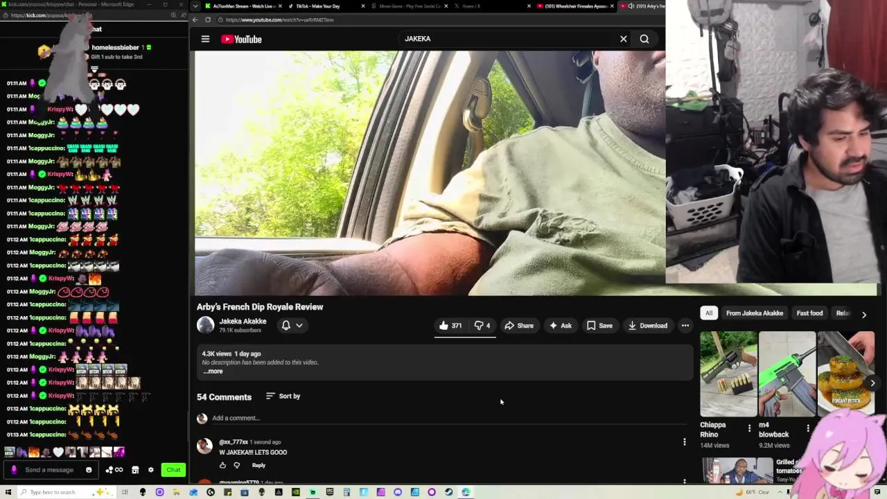This screenshot has height=499, width=887.
Task: Open the Kick chat shop icon
Action: pos(135,470)
